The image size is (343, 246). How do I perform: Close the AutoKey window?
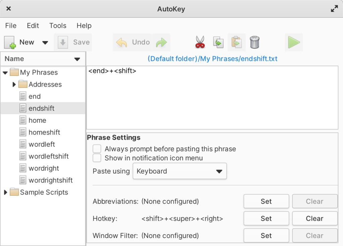click(x=8, y=9)
